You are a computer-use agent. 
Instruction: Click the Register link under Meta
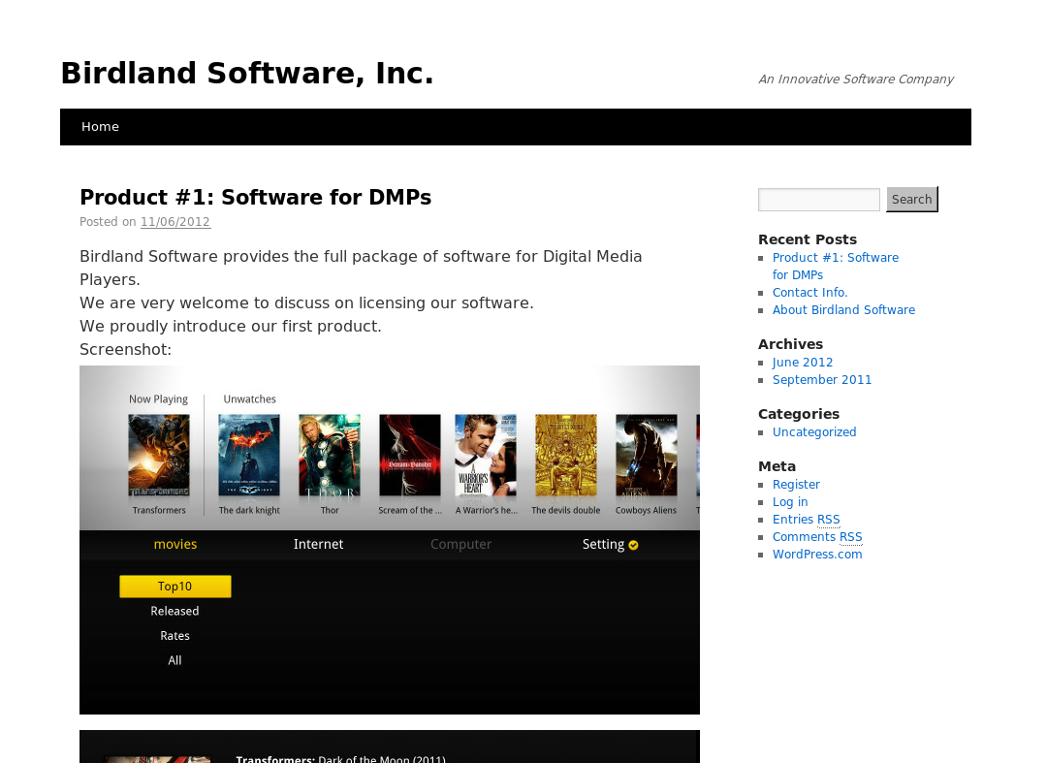pyautogui.click(x=796, y=485)
